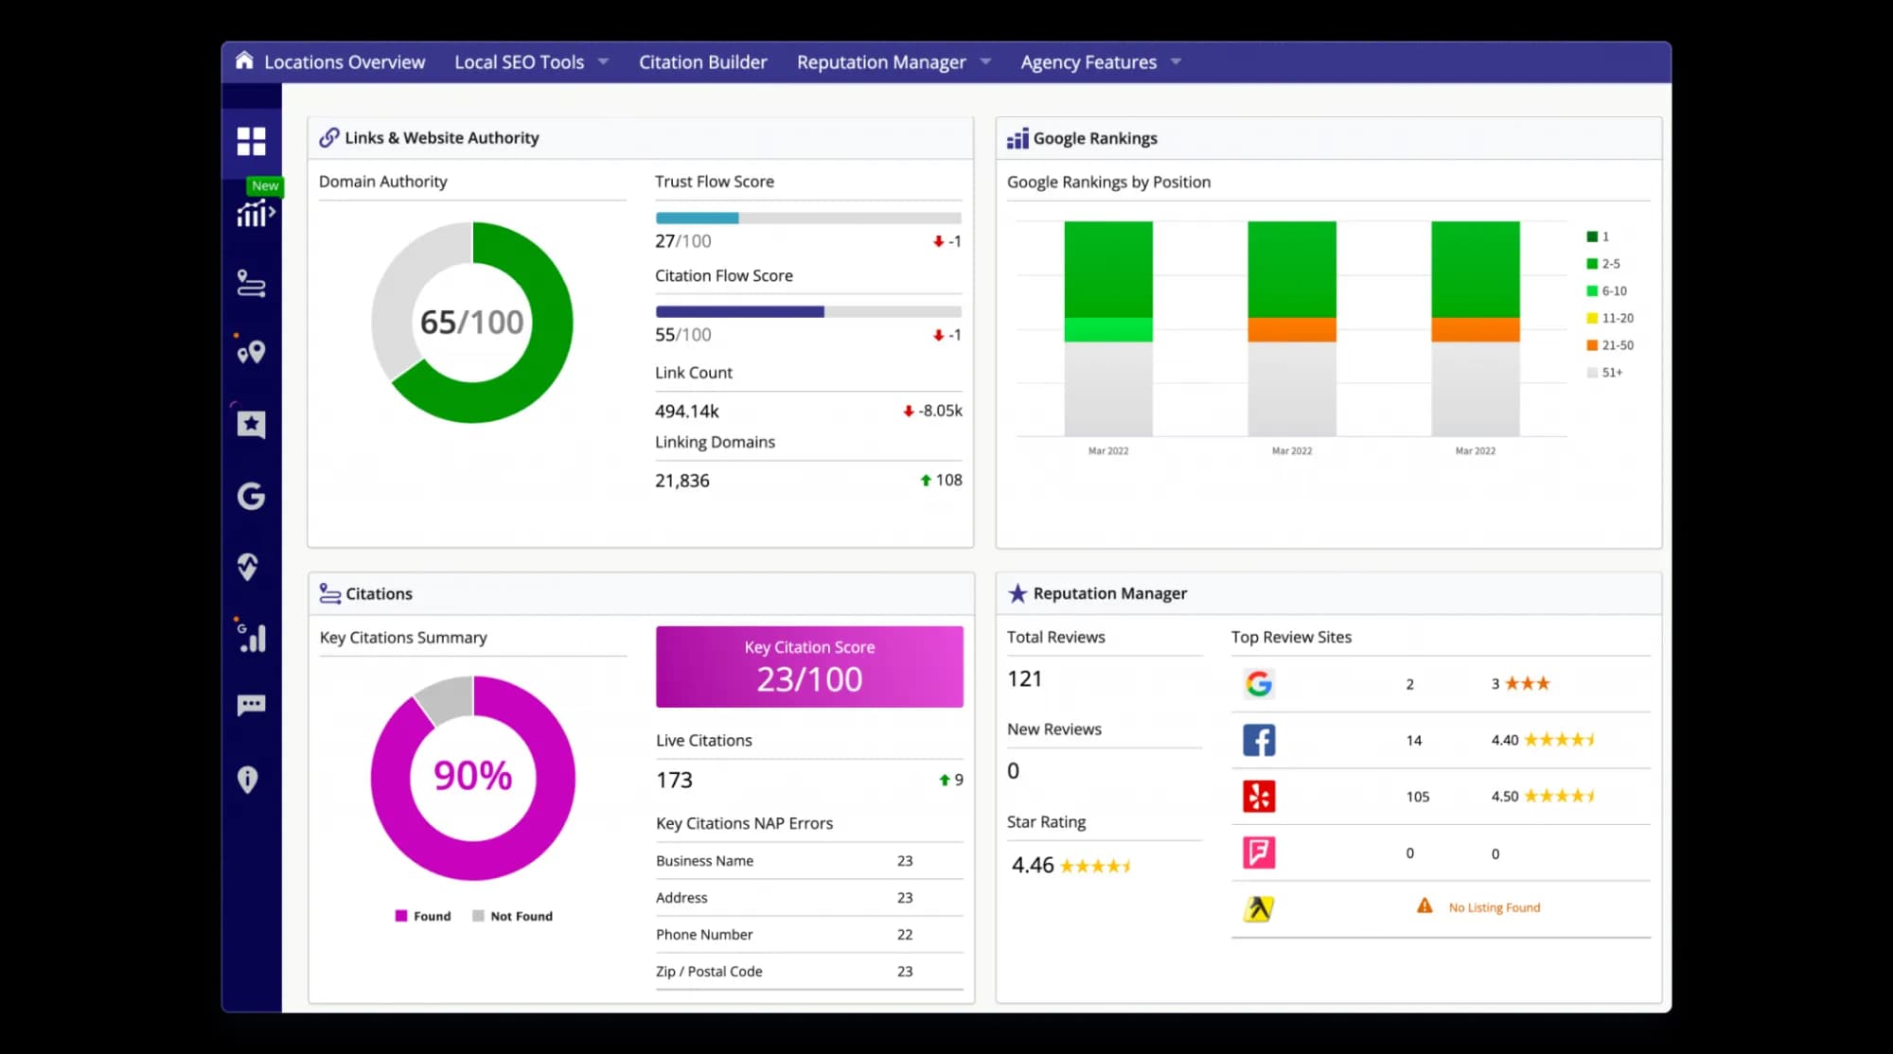The image size is (1893, 1054).
Task: Open the Citations tool from the sidebar
Action: coord(251,284)
